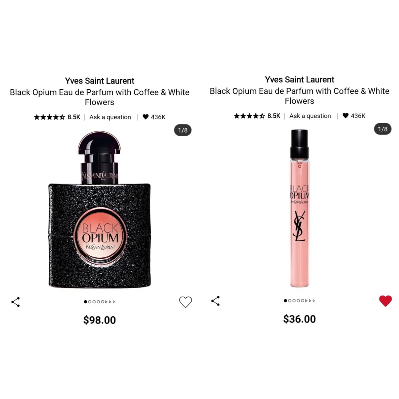Open star rating of left product
The height and width of the screenshot is (399, 399).
click(x=49, y=117)
